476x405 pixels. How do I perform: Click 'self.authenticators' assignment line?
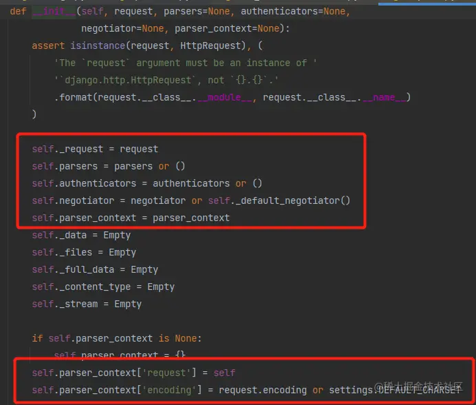tap(147, 184)
